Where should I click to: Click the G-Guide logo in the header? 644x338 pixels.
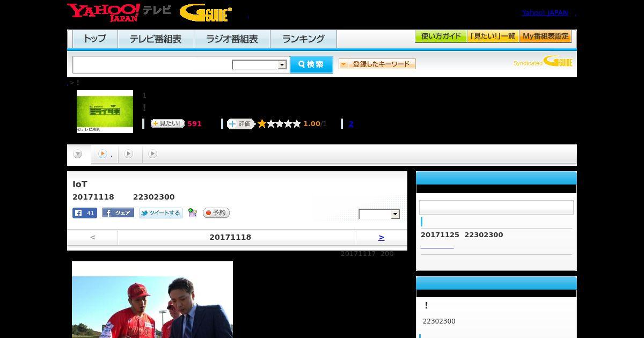[x=206, y=13]
